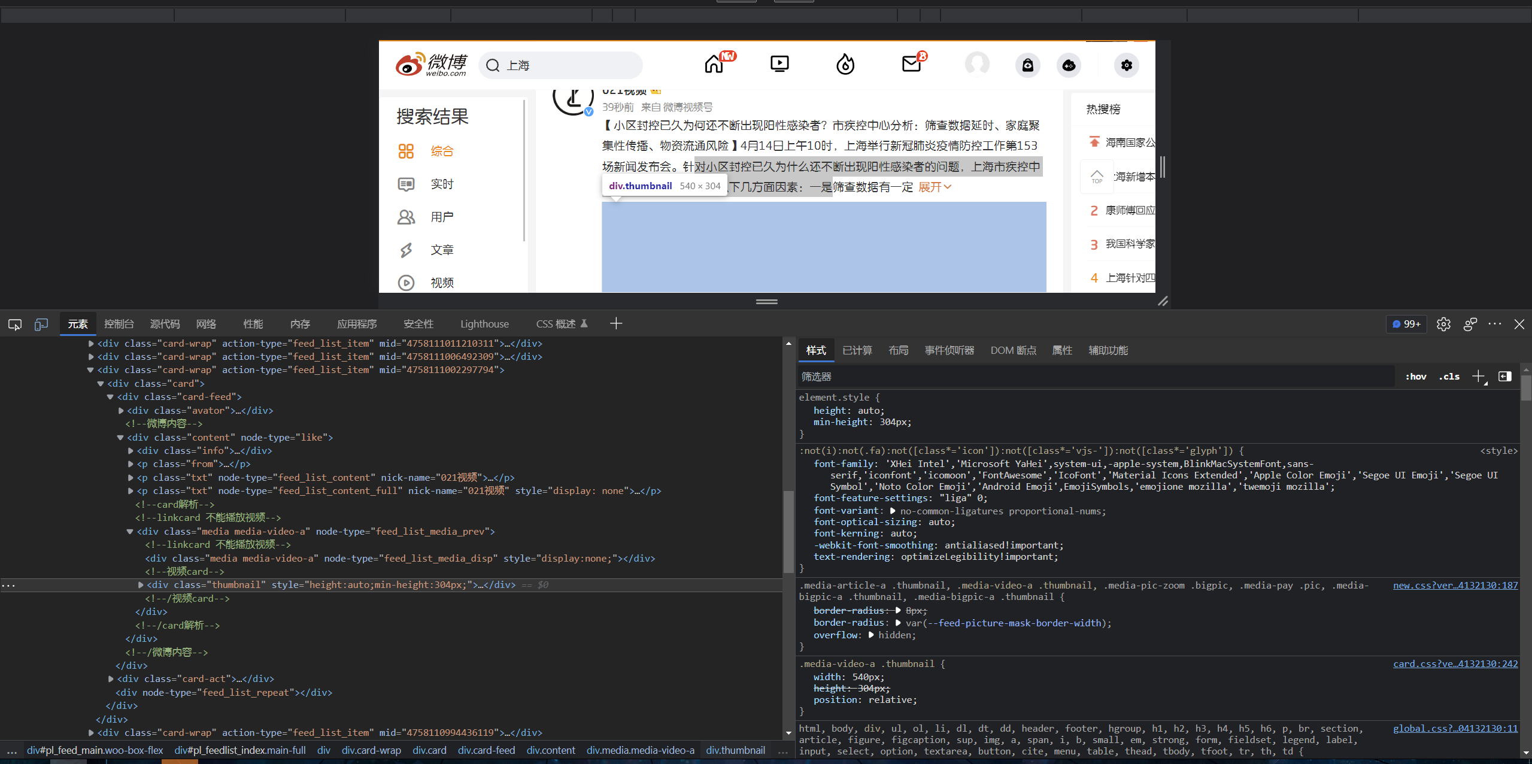1532x764 pixels.
Task: Toggle the .cls class editor
Action: [1449, 376]
